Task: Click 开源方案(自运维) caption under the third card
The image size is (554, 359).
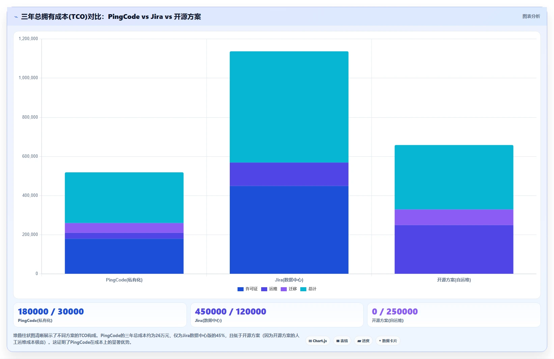Action: (388, 321)
